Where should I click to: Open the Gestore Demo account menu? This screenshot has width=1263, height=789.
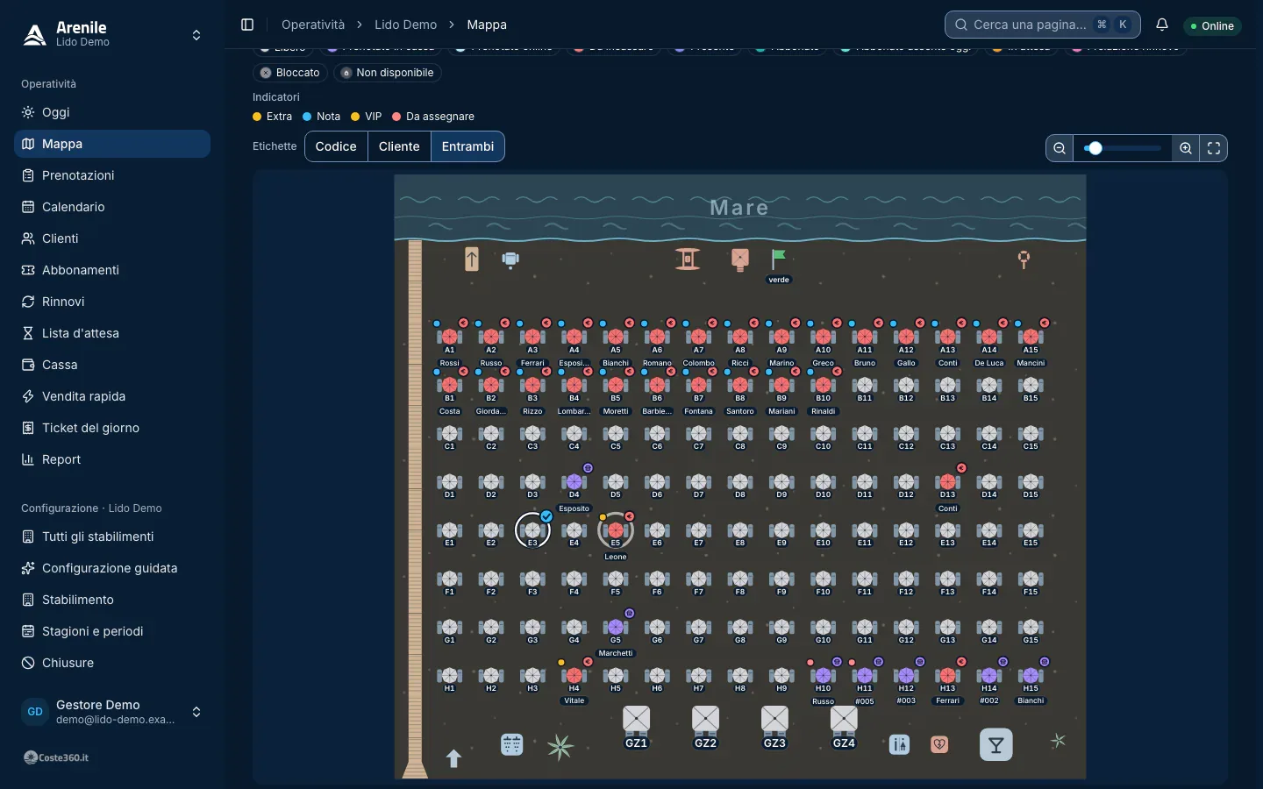[x=112, y=712]
